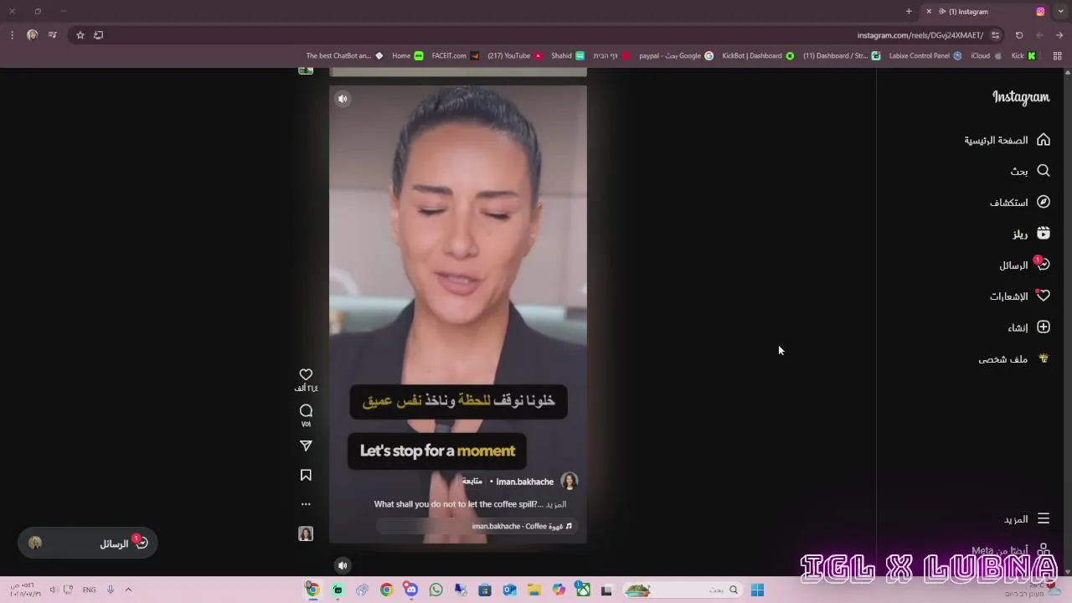Open Microsoft Store from the taskbar
Screen dimensions: 1072x603
click(x=485, y=590)
